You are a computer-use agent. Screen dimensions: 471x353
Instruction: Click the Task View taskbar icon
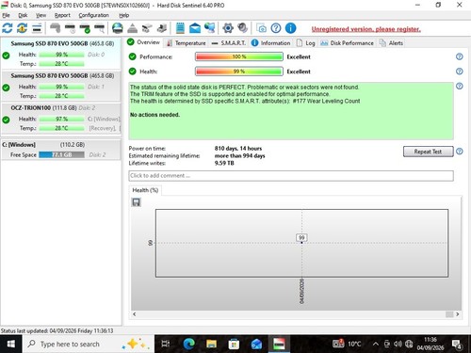[x=166, y=344]
